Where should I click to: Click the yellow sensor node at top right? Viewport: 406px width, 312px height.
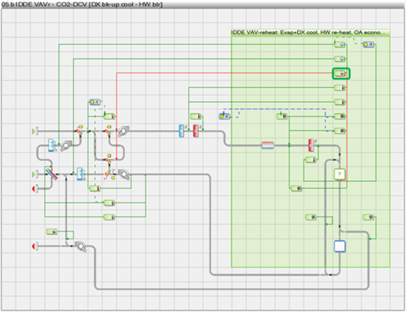click(x=369, y=44)
